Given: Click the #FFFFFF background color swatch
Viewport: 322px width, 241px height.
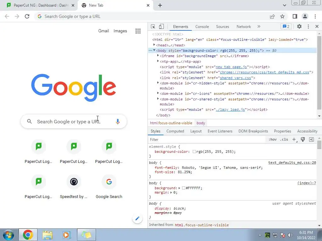Looking at the screenshot, I should point(184,188).
